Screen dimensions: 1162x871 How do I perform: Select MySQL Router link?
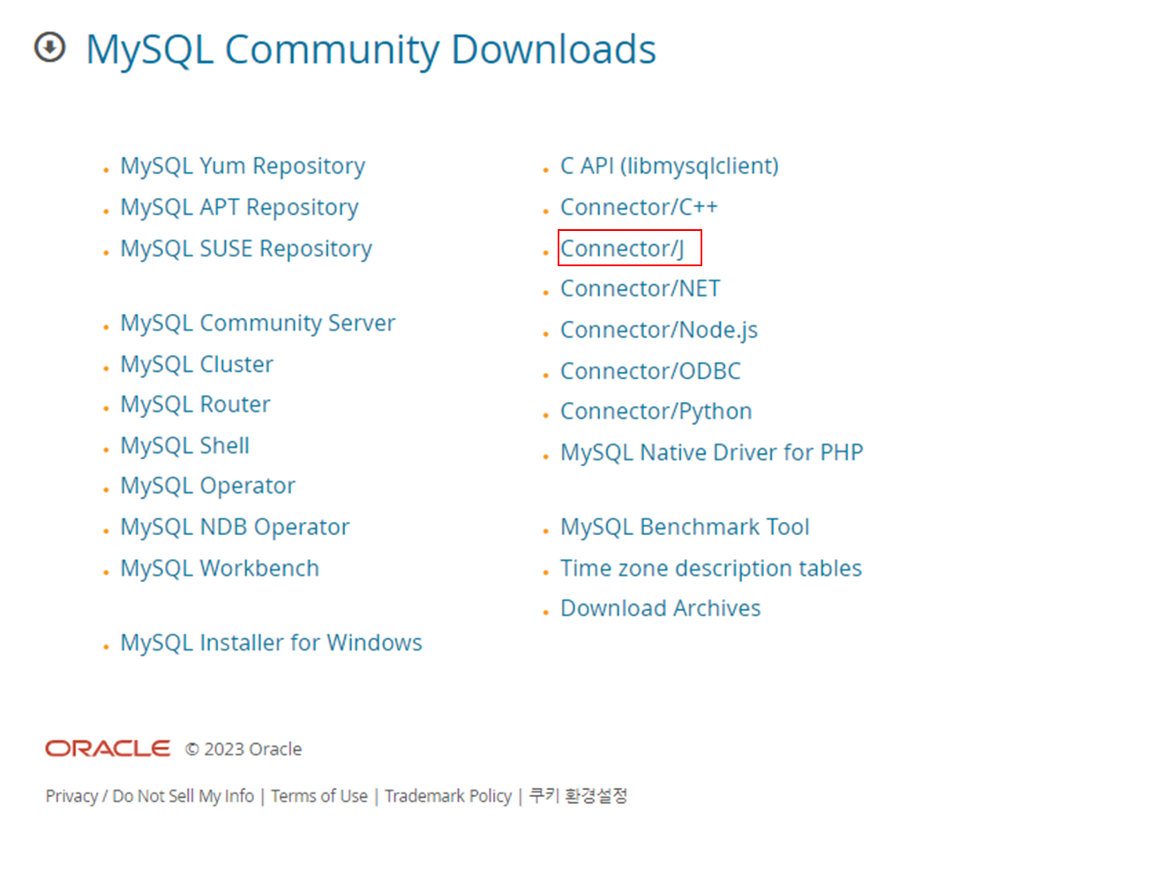(x=195, y=404)
